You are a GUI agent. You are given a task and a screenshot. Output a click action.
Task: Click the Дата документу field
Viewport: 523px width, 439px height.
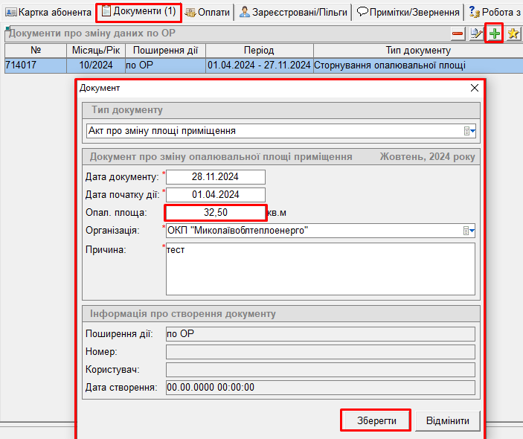(x=215, y=177)
